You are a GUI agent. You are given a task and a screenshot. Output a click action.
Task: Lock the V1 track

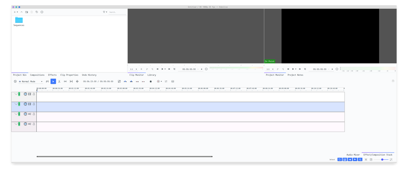point(34,104)
